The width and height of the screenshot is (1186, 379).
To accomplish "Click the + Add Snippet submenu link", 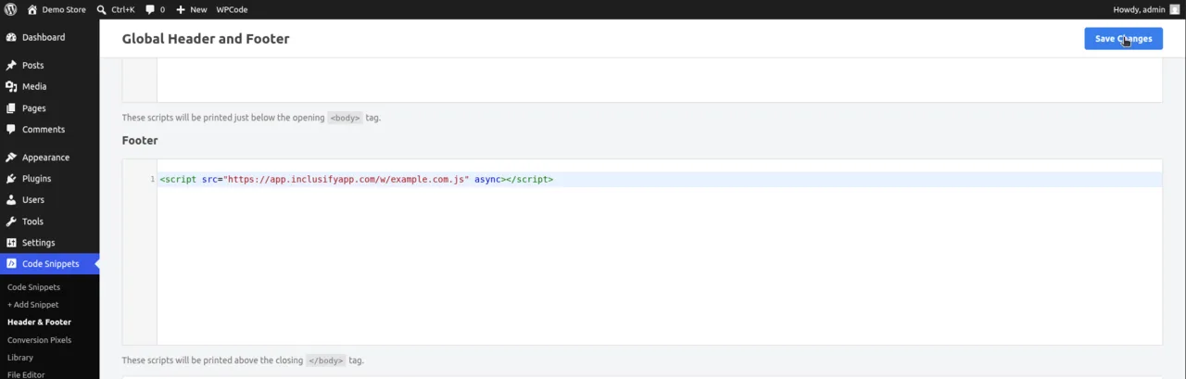I will point(32,304).
